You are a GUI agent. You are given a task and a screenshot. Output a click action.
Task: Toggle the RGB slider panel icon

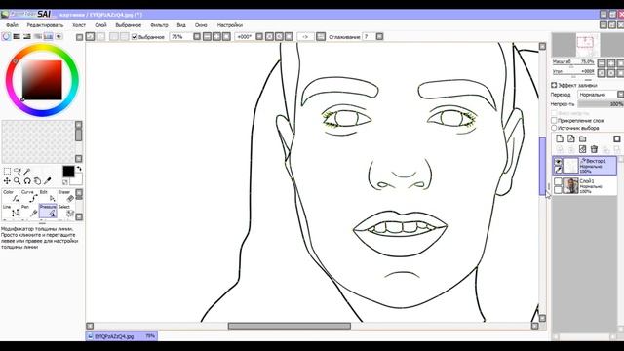[17, 37]
